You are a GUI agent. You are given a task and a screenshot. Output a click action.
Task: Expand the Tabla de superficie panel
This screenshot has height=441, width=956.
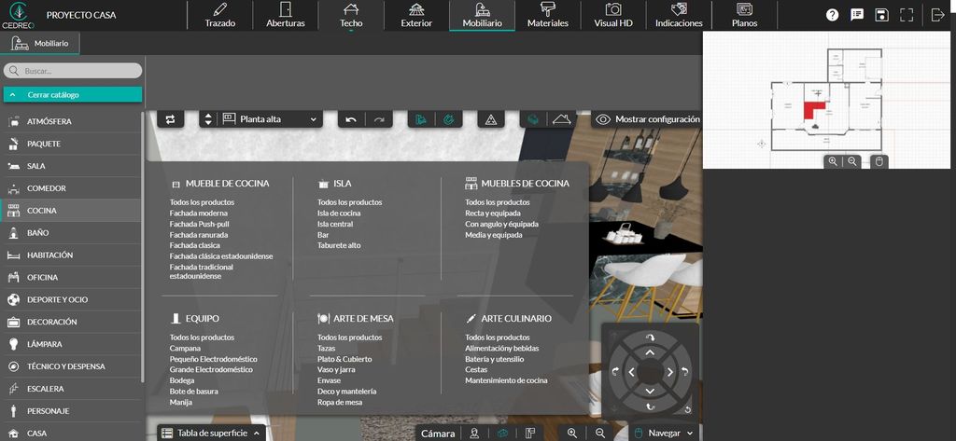211,433
